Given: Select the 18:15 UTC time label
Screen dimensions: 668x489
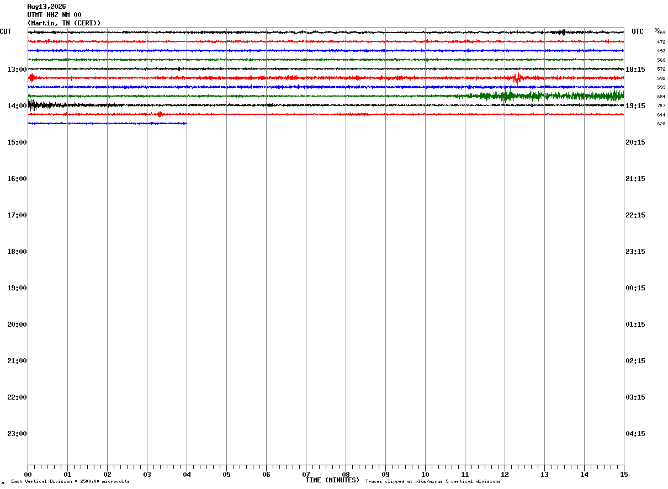Looking at the screenshot, I should [635, 70].
